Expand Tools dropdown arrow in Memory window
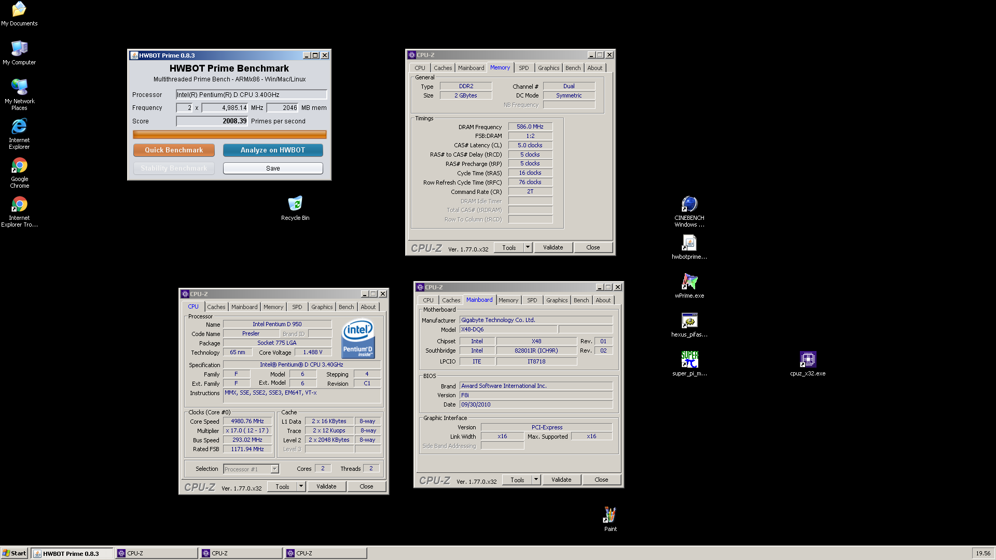Image resolution: width=996 pixels, height=560 pixels. coord(528,247)
